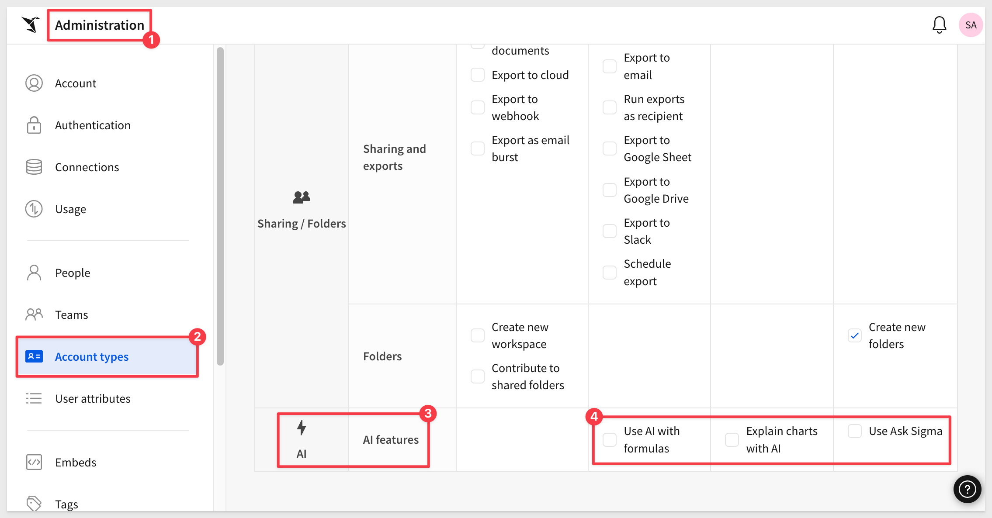992x518 pixels.
Task: Enable the Export to cloud checkbox
Action: (x=478, y=75)
